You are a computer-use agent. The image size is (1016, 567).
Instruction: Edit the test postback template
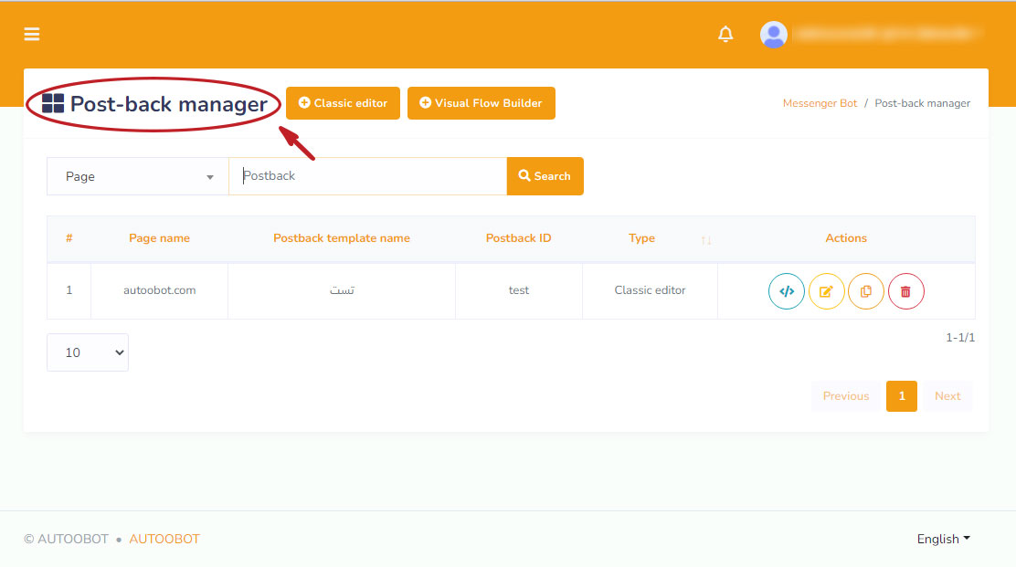(x=826, y=291)
